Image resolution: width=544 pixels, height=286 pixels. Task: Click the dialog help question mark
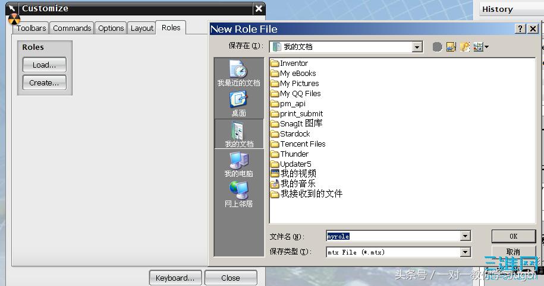[520, 28]
